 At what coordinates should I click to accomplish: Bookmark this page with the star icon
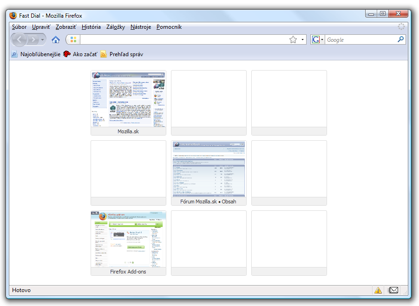click(293, 40)
